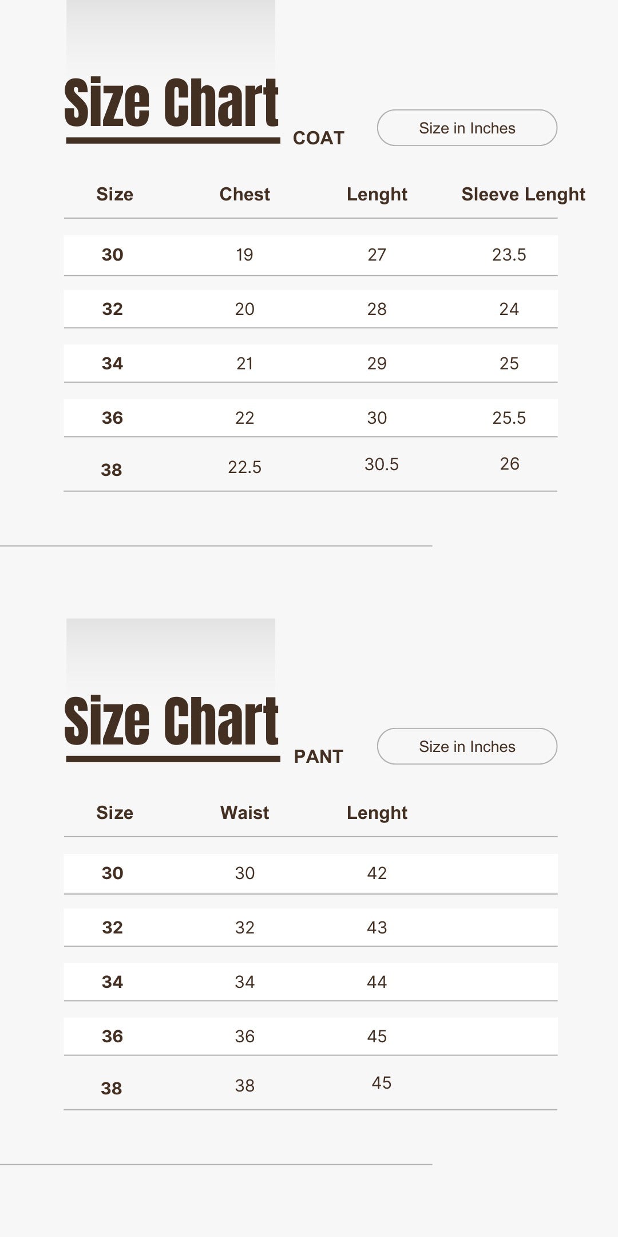Click the 30.5 coat length value
This screenshot has height=1237, width=618.
(x=381, y=464)
